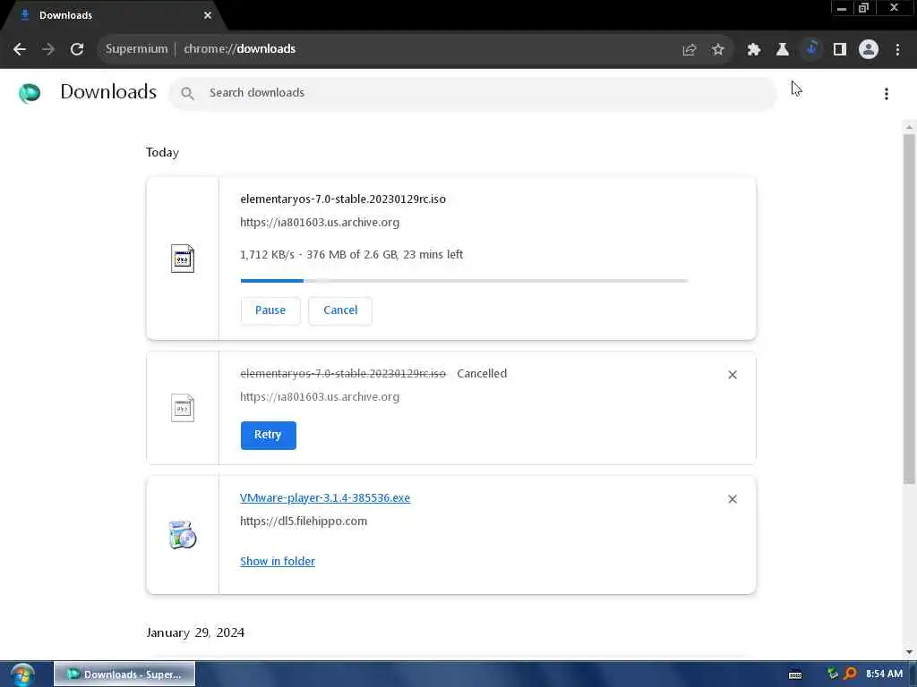Go back using the browser back arrow
This screenshot has width=917, height=687.
pos(20,49)
